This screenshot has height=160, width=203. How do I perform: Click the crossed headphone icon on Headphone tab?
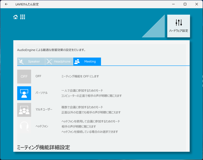coord(49,61)
